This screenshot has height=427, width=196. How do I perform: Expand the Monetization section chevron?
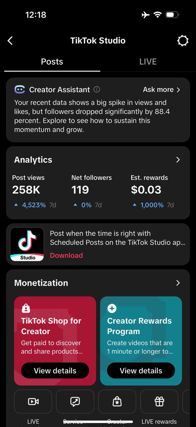[178, 283]
